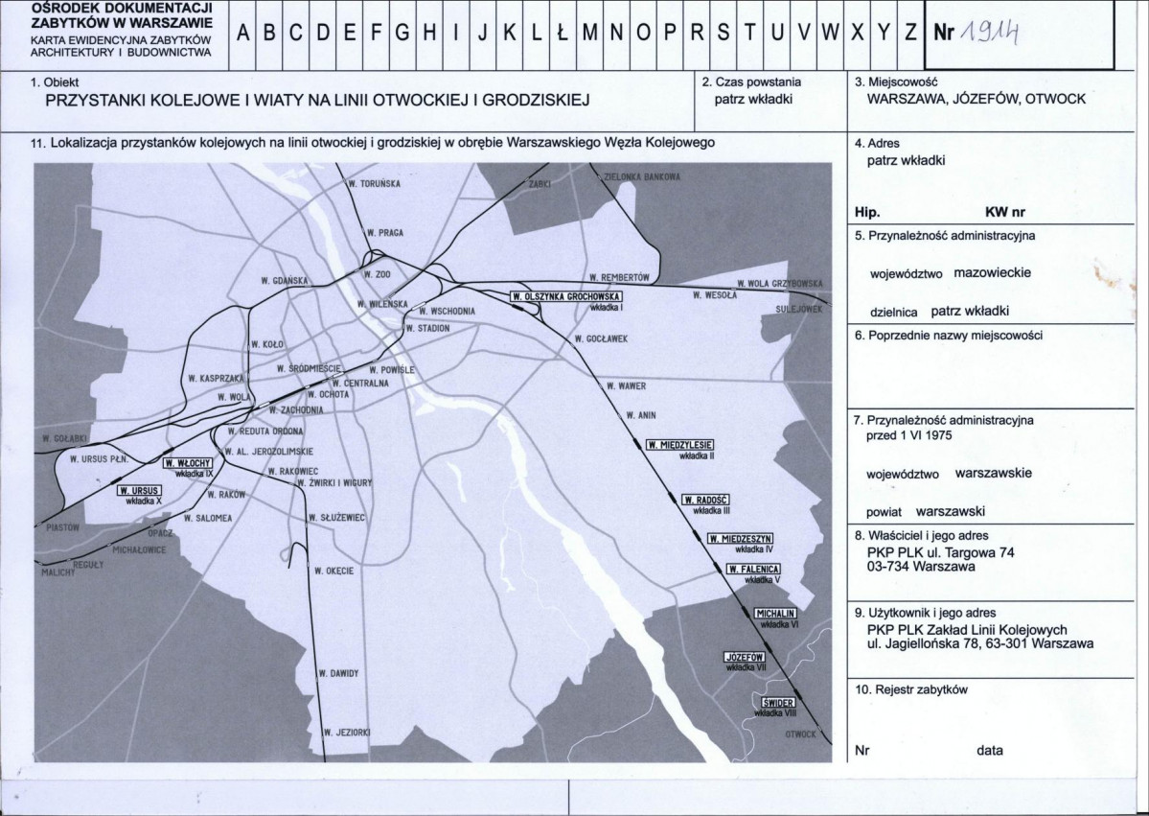Click the map text "wkładka X"
The image size is (1149, 816).
click(144, 501)
